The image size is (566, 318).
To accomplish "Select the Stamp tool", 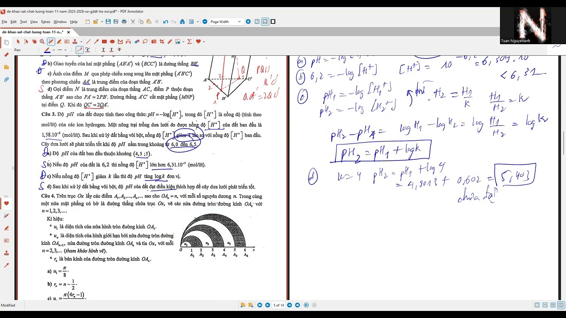I will pos(75,42).
